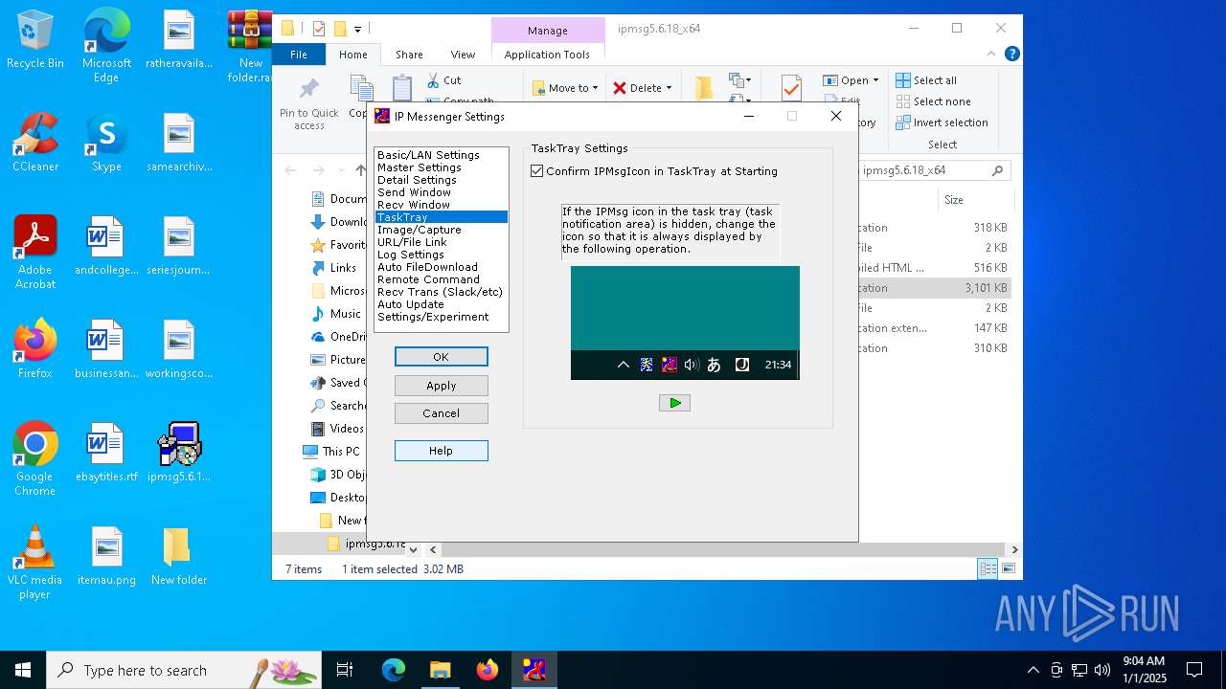Image resolution: width=1226 pixels, height=689 pixels.
Task: Switch to View ribbon tab
Action: pyautogui.click(x=463, y=55)
